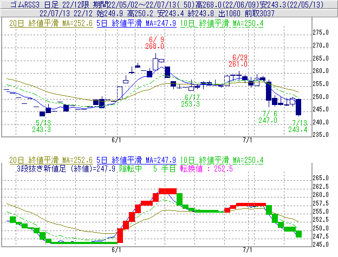338x257 pixels.
Task: Click the 陰転中 status text
Action: pos(131,168)
